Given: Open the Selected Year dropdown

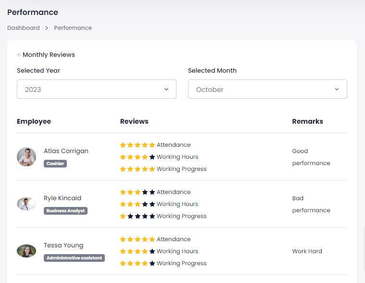Looking at the screenshot, I should pos(96,89).
